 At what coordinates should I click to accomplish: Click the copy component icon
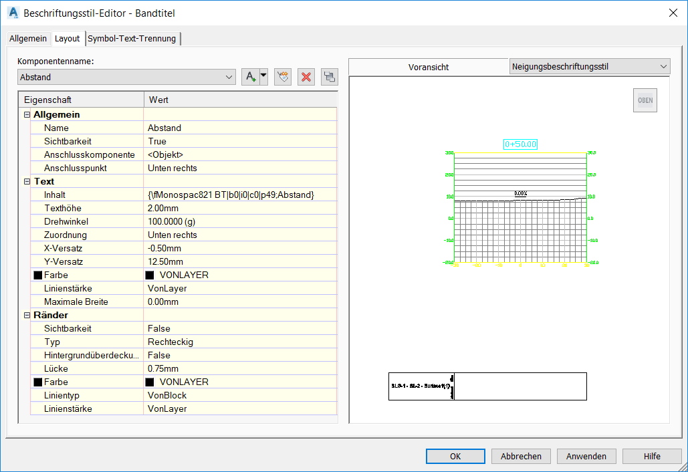(x=283, y=77)
